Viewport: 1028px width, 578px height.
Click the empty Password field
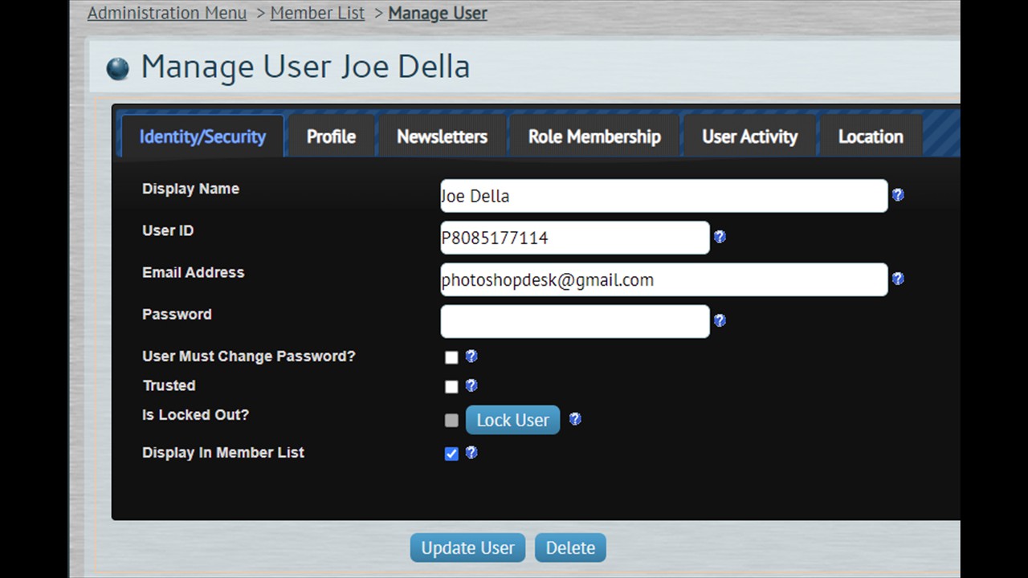click(x=575, y=321)
